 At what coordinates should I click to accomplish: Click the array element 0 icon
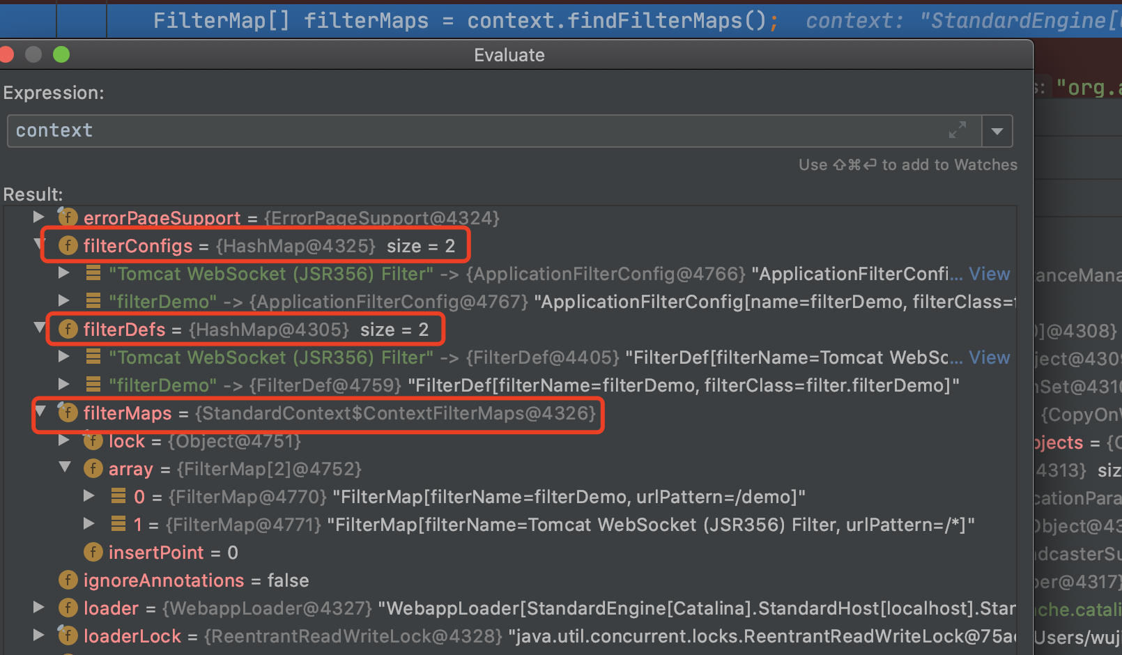(118, 496)
